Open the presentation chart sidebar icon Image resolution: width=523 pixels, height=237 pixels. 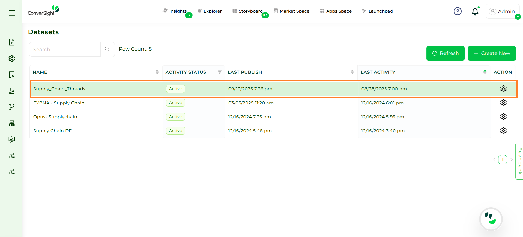tap(12, 139)
